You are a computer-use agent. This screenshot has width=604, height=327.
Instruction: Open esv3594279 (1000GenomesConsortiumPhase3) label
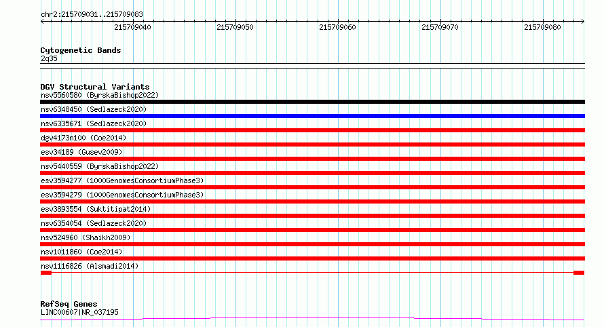(122, 195)
